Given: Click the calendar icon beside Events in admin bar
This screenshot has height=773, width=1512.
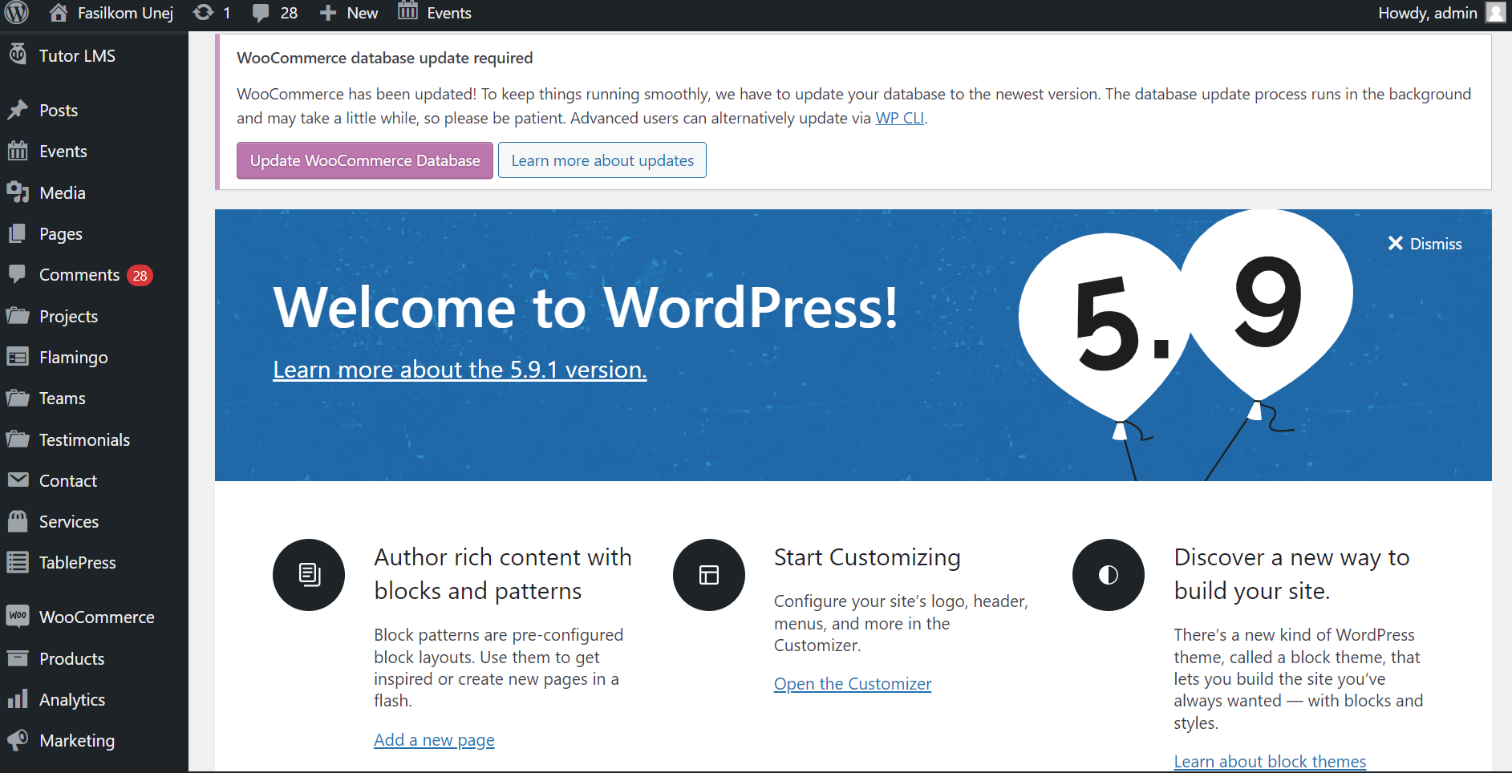Looking at the screenshot, I should tap(407, 11).
